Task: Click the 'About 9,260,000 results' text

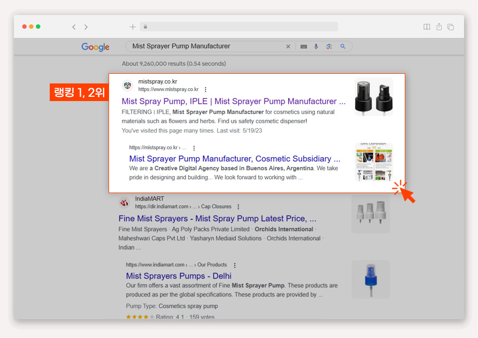Action: [174, 64]
